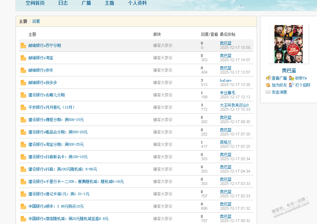The width and height of the screenshot is (317, 224).
Task: Click the 加为好友 handshake icon
Action: 268,85
